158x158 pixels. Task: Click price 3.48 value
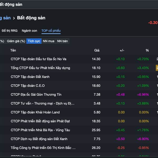97,103
